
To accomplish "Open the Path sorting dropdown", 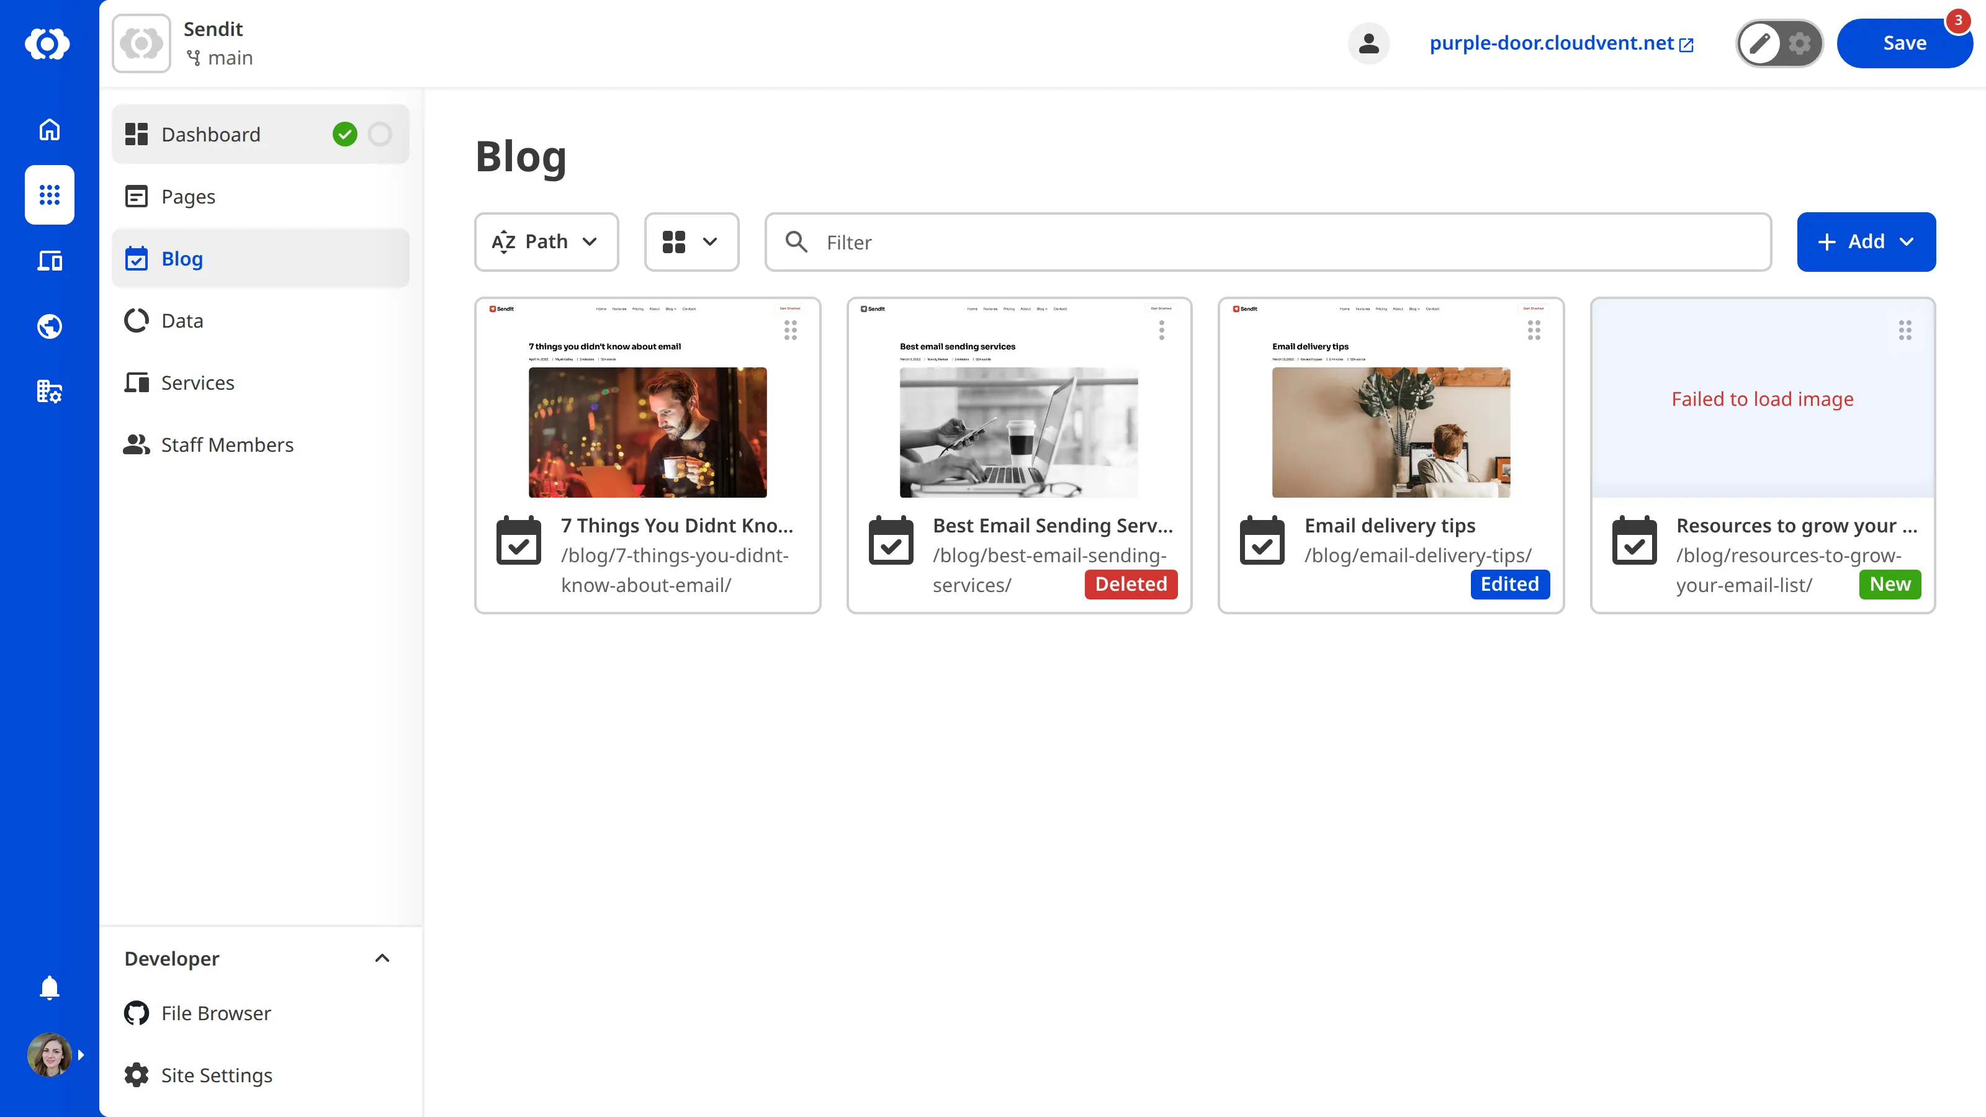I will [546, 241].
